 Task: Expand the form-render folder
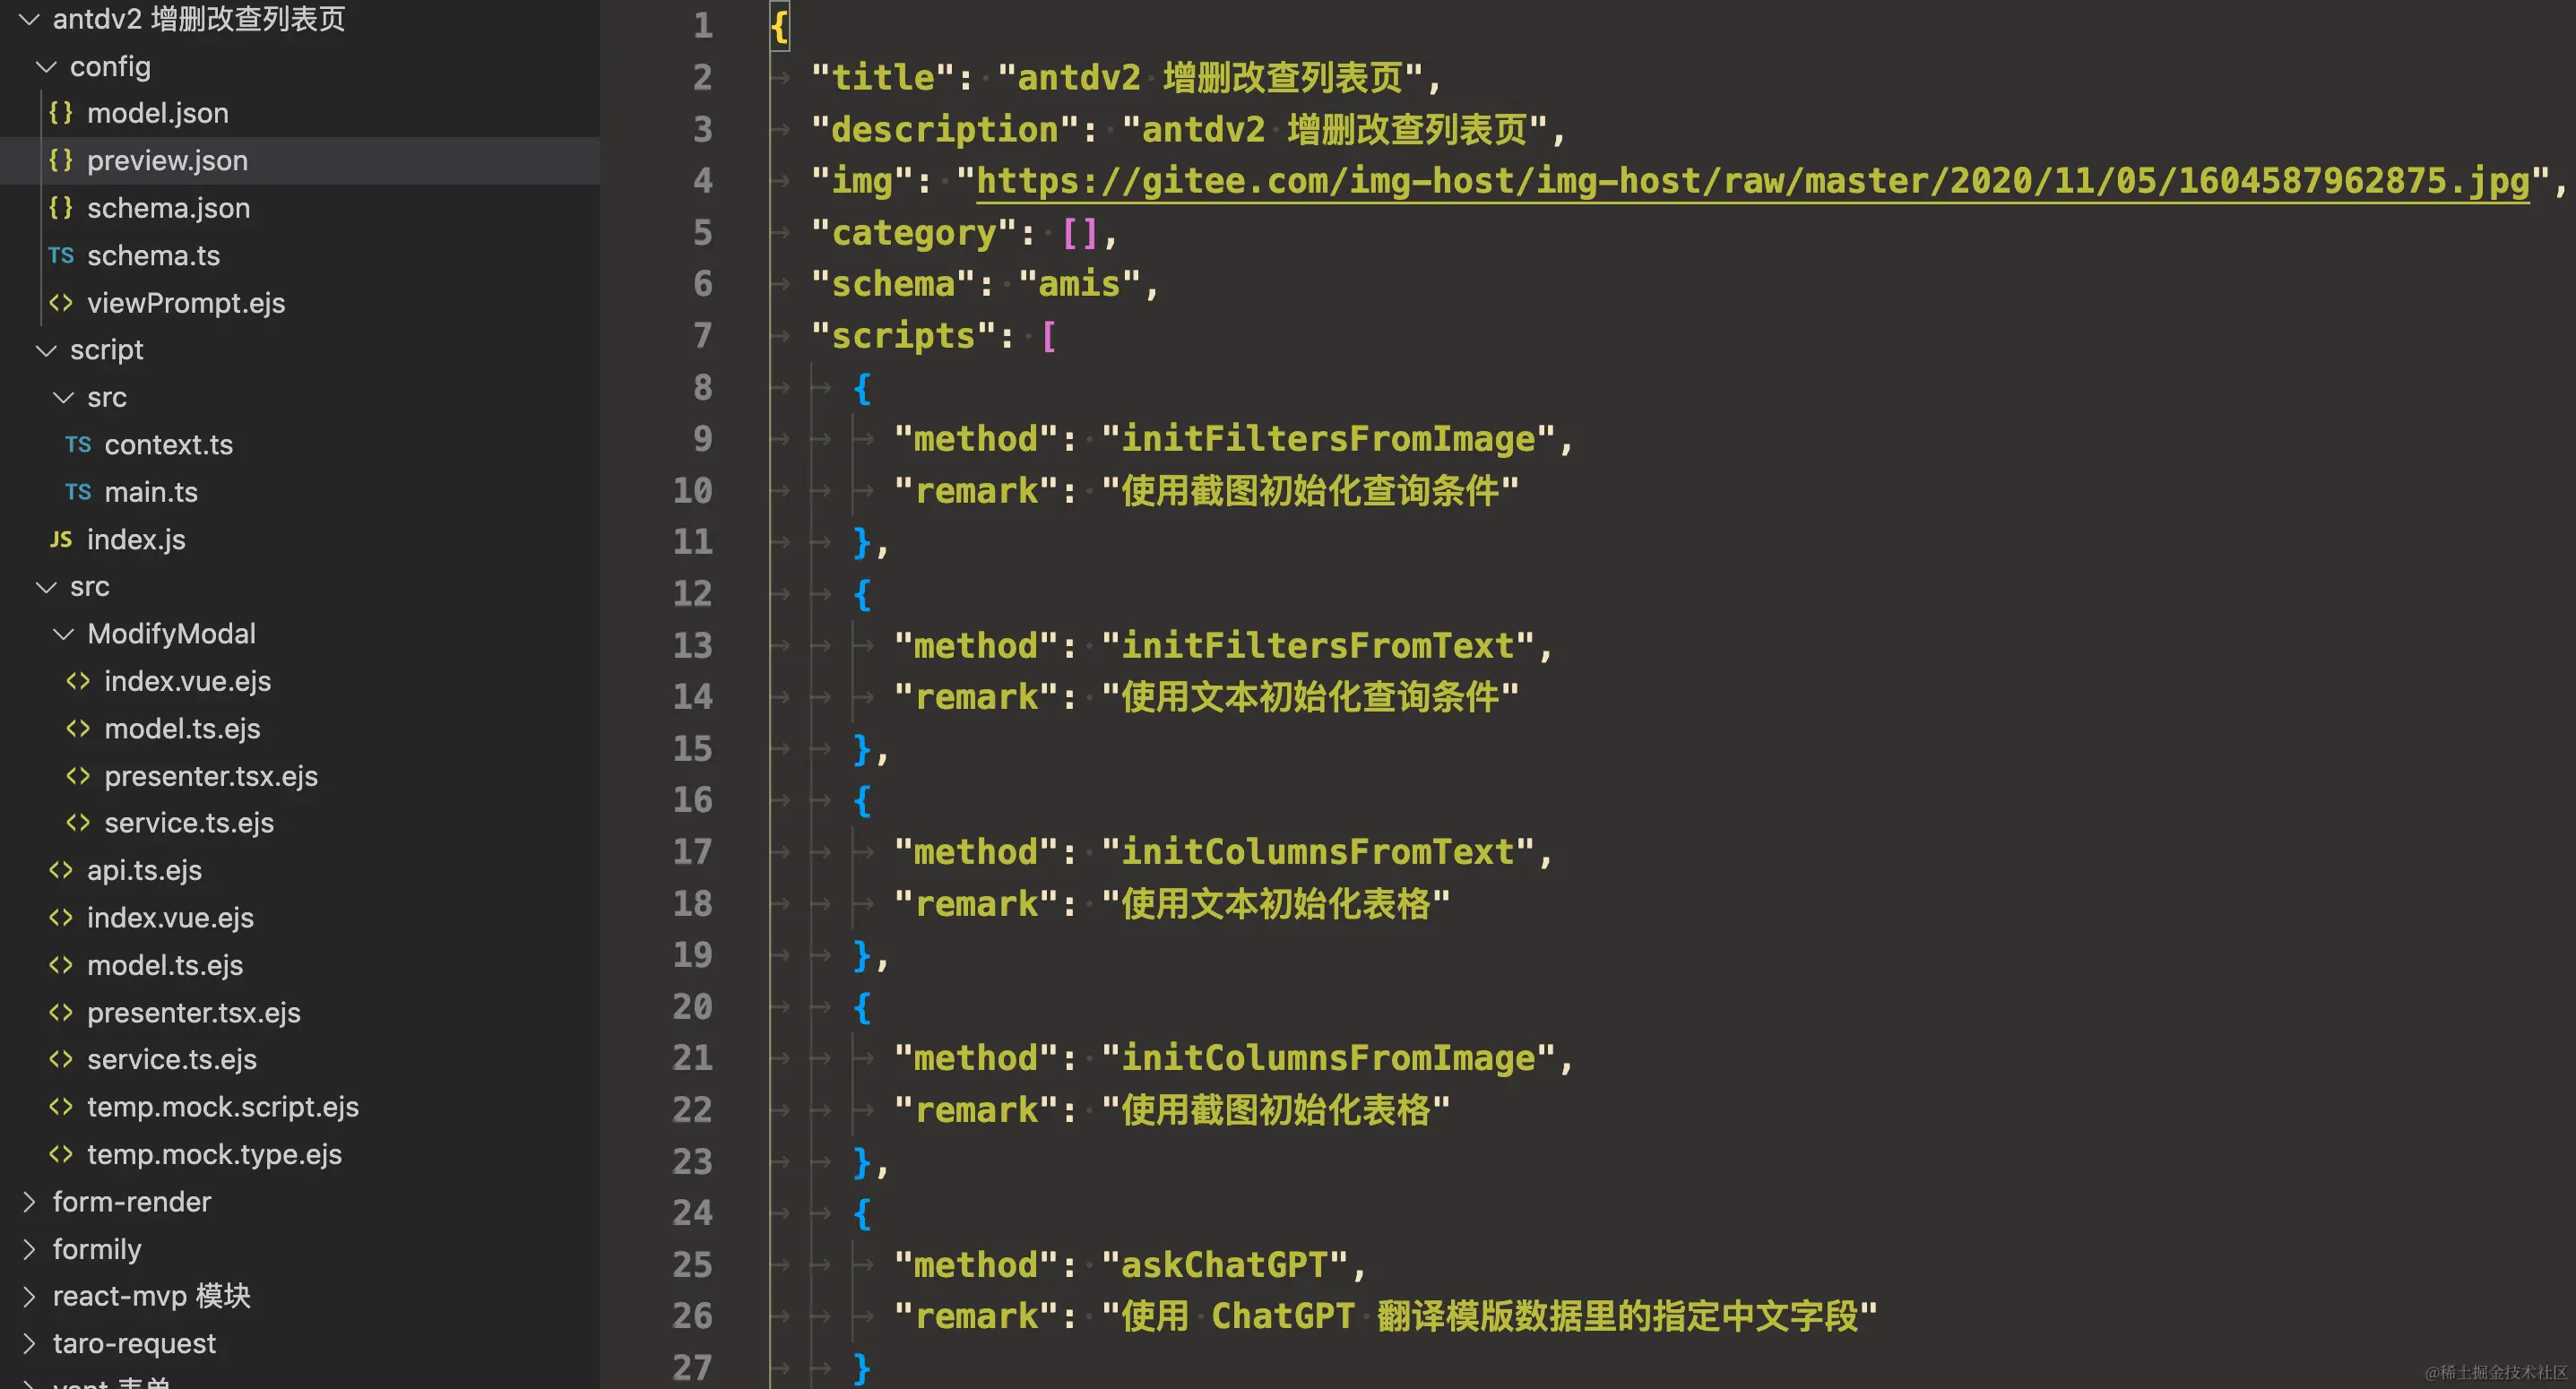point(29,1202)
